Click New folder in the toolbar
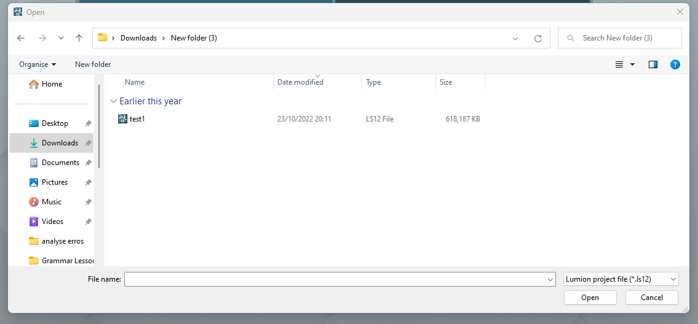This screenshot has width=698, height=324. point(93,64)
